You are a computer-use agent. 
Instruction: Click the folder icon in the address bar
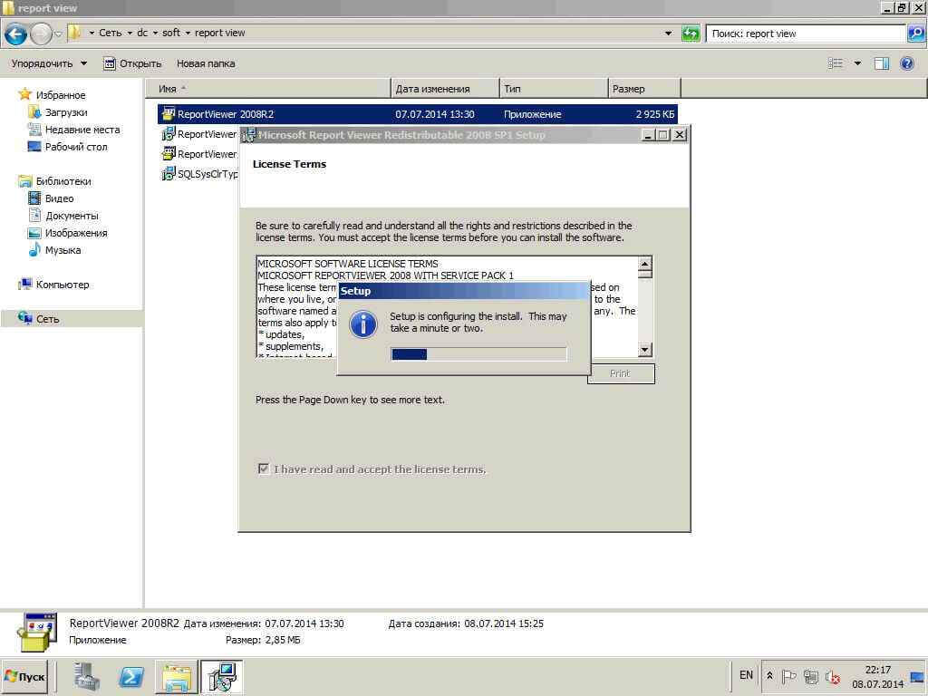74,33
